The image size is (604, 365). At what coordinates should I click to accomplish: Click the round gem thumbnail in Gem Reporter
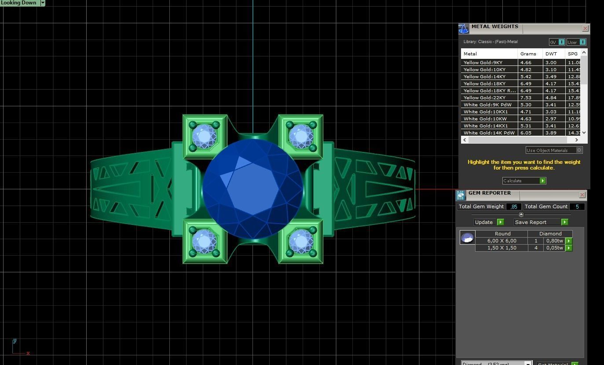467,238
